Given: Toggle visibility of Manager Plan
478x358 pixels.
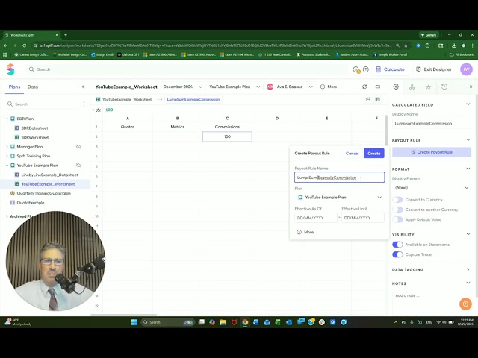Looking at the screenshot, I should (x=78, y=147).
